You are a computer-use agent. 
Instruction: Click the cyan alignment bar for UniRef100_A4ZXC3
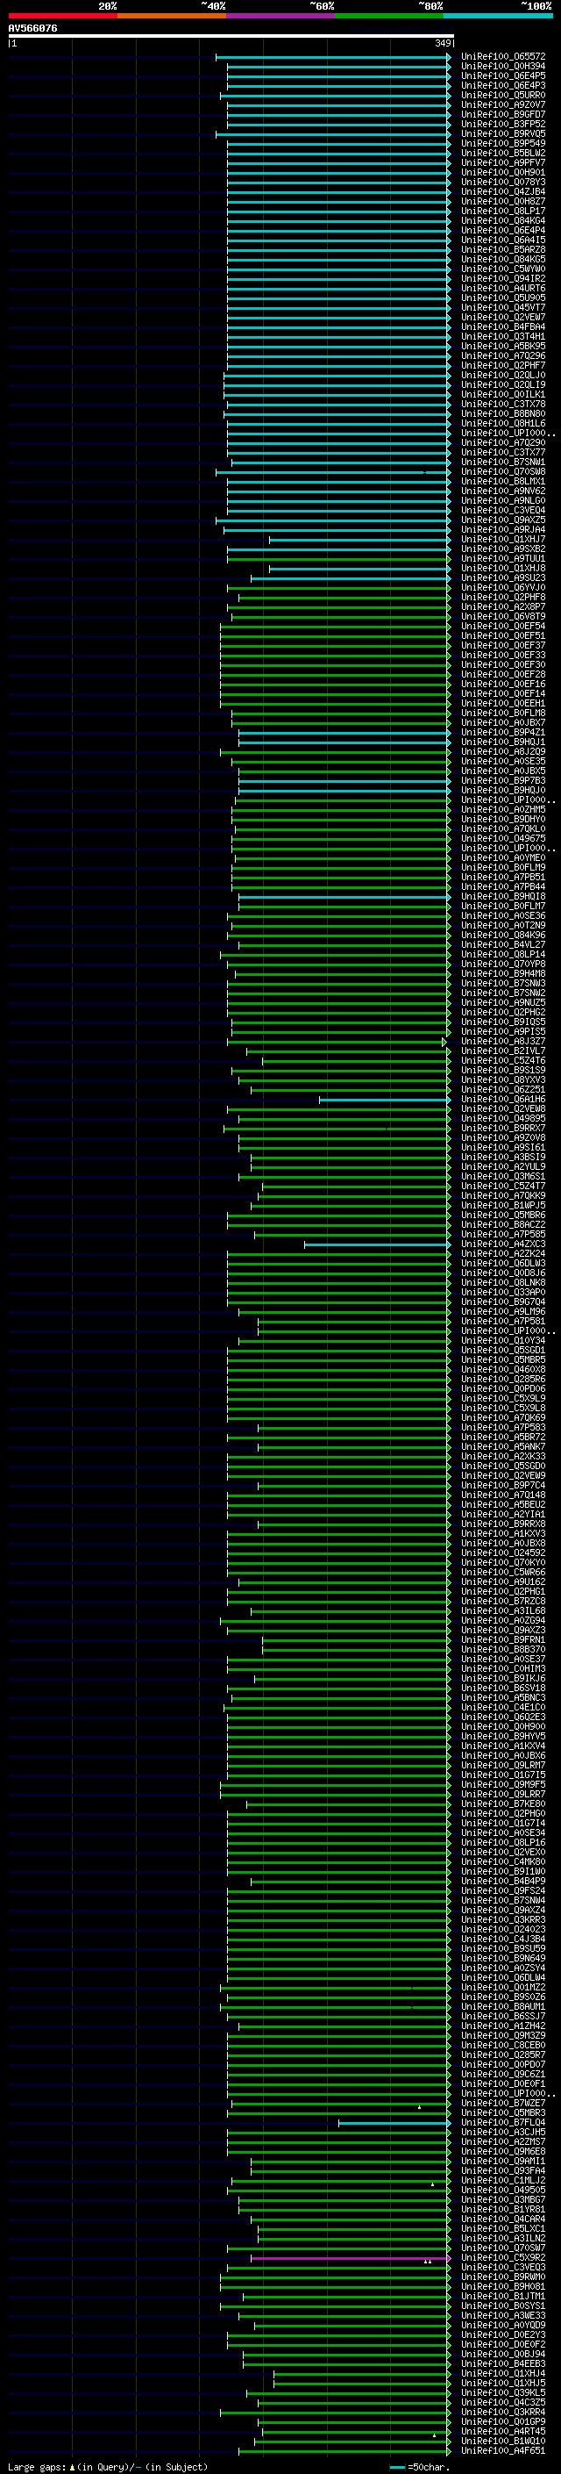pyautogui.click(x=377, y=1245)
